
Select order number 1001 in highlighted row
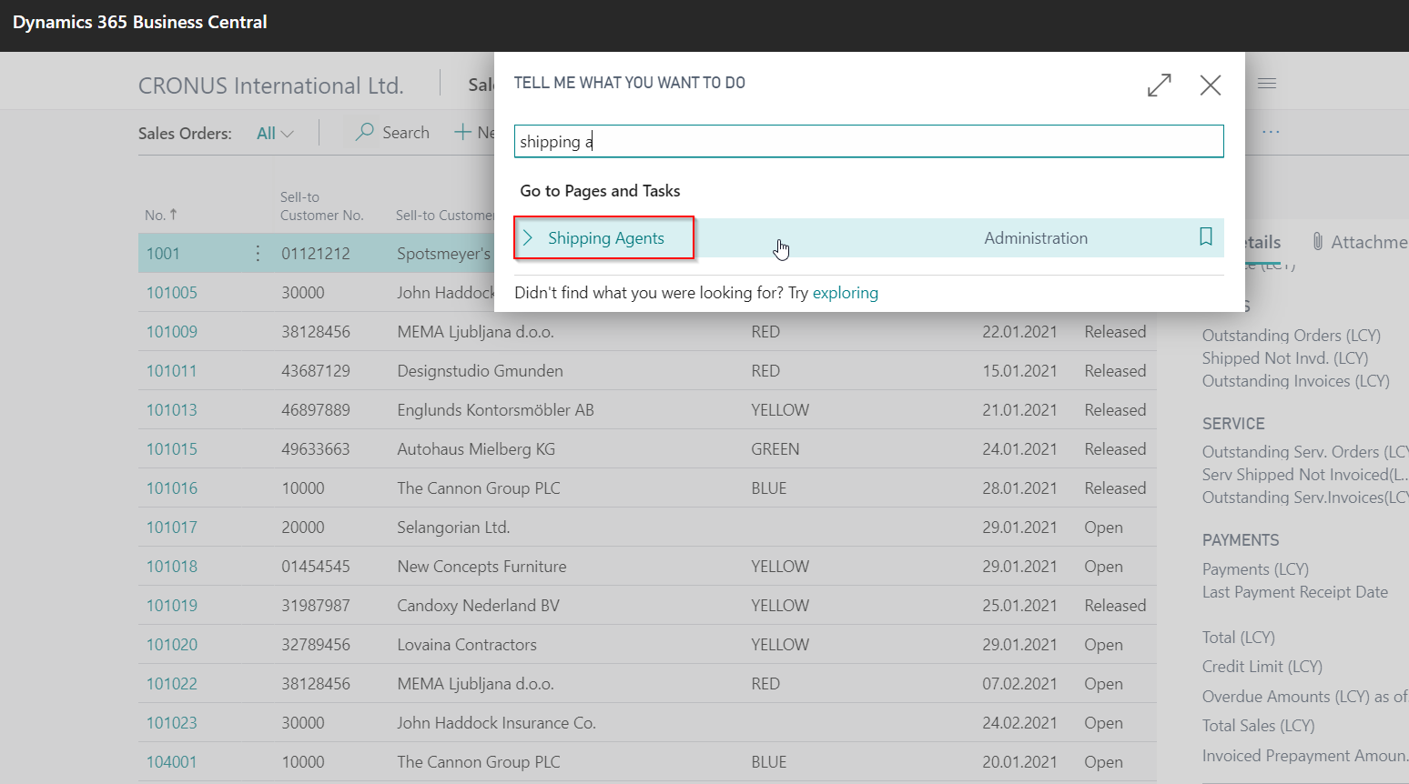(163, 254)
